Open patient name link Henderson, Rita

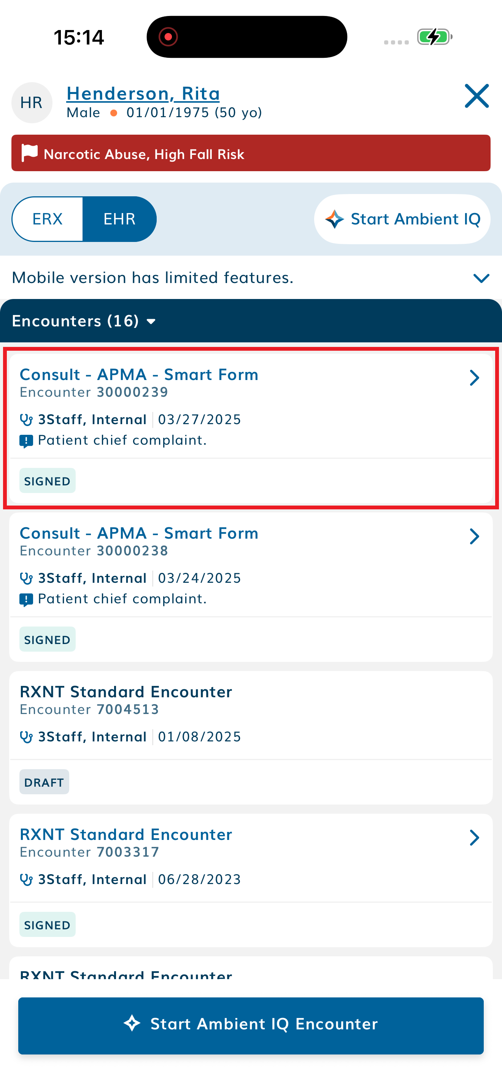coord(143,94)
